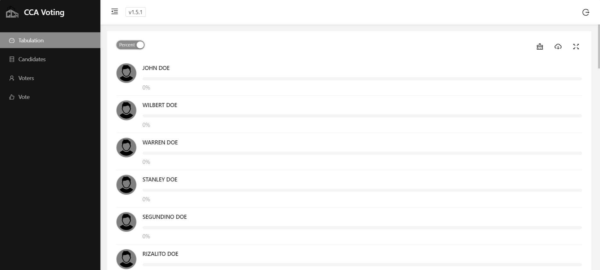Viewport: 600px width, 270px height.
Task: Collapse the sidebar menu icon
Action: tap(115, 12)
